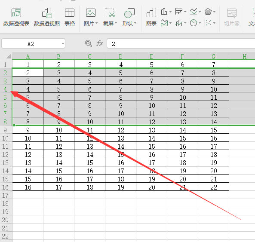The image size is (255, 242).
Task: Insert a radar chart
Action: (x=208, y=12)
